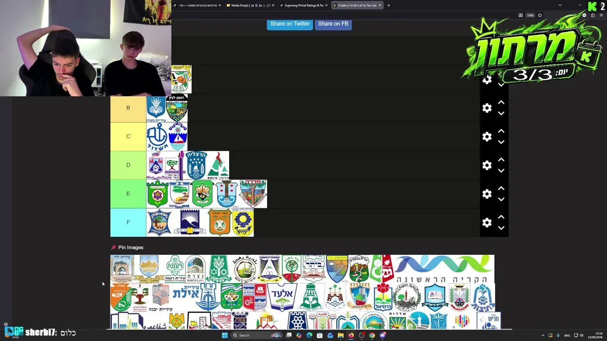Pick the Yavne logo from image pool
Image resolution: width=607 pixels, height=341 pixels.
(161, 297)
